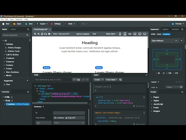Expand the head element in HTML tree
The width and height of the screenshot is (186, 140).
37,89
